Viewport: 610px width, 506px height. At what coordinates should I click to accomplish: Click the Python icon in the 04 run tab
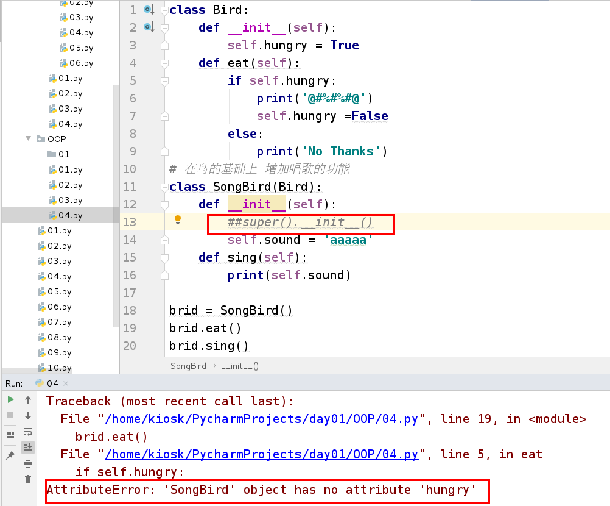pyautogui.click(x=40, y=383)
